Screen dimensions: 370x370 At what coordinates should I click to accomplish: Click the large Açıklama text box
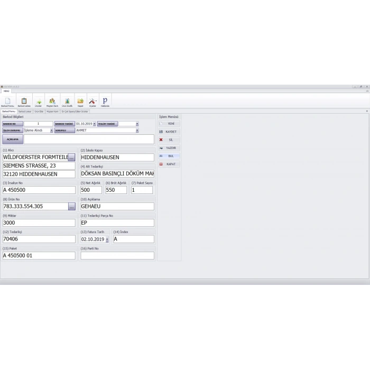coord(89,139)
